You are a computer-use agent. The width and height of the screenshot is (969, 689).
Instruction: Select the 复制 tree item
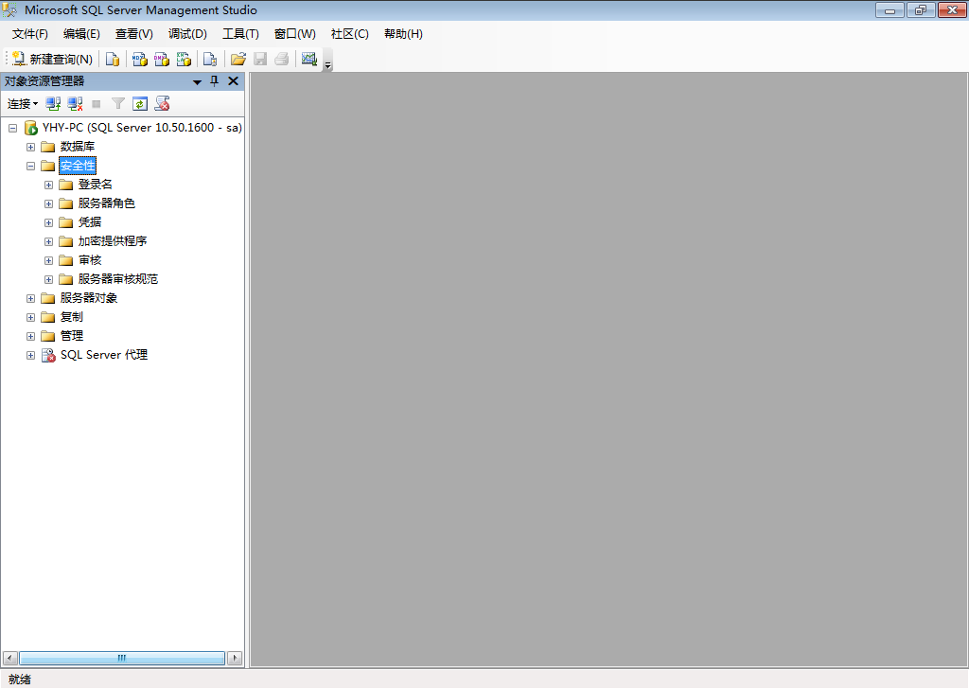pos(71,317)
